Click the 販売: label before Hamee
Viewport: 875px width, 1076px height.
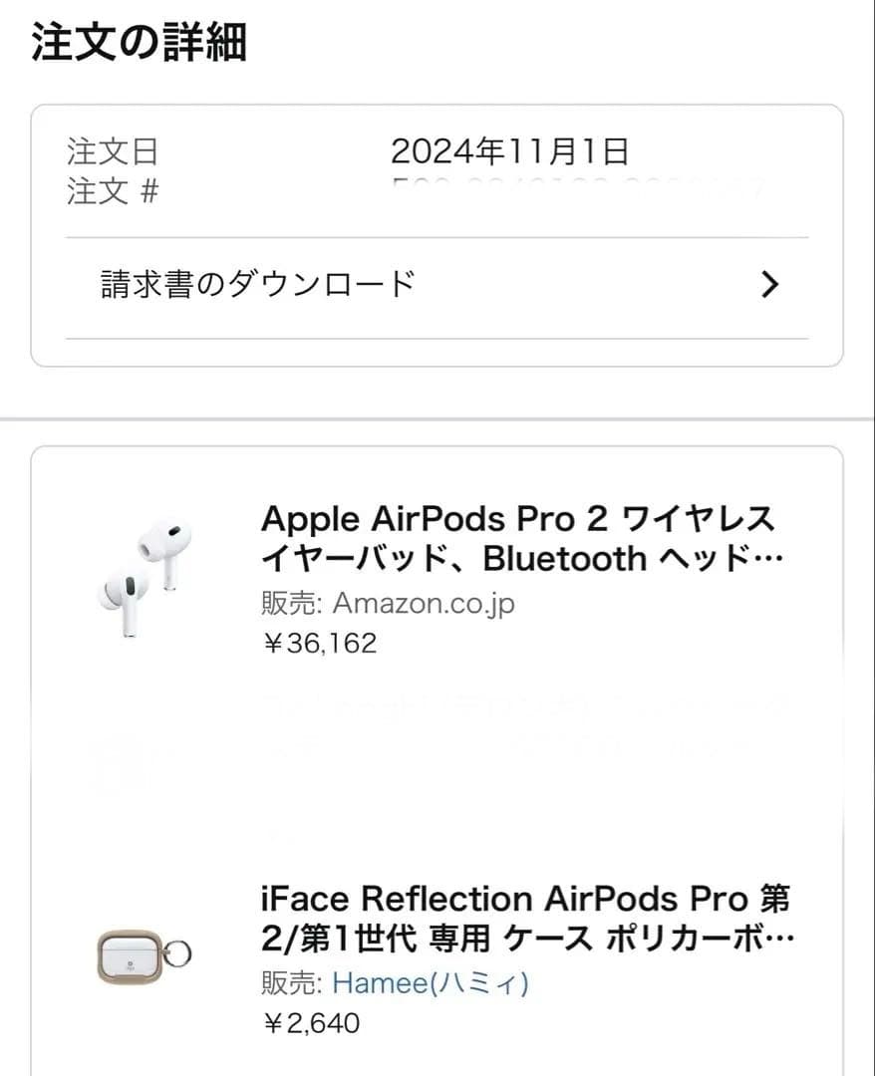[291, 983]
